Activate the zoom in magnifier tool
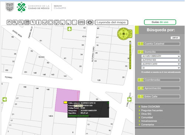This screenshot has width=185, height=135. (15, 23)
